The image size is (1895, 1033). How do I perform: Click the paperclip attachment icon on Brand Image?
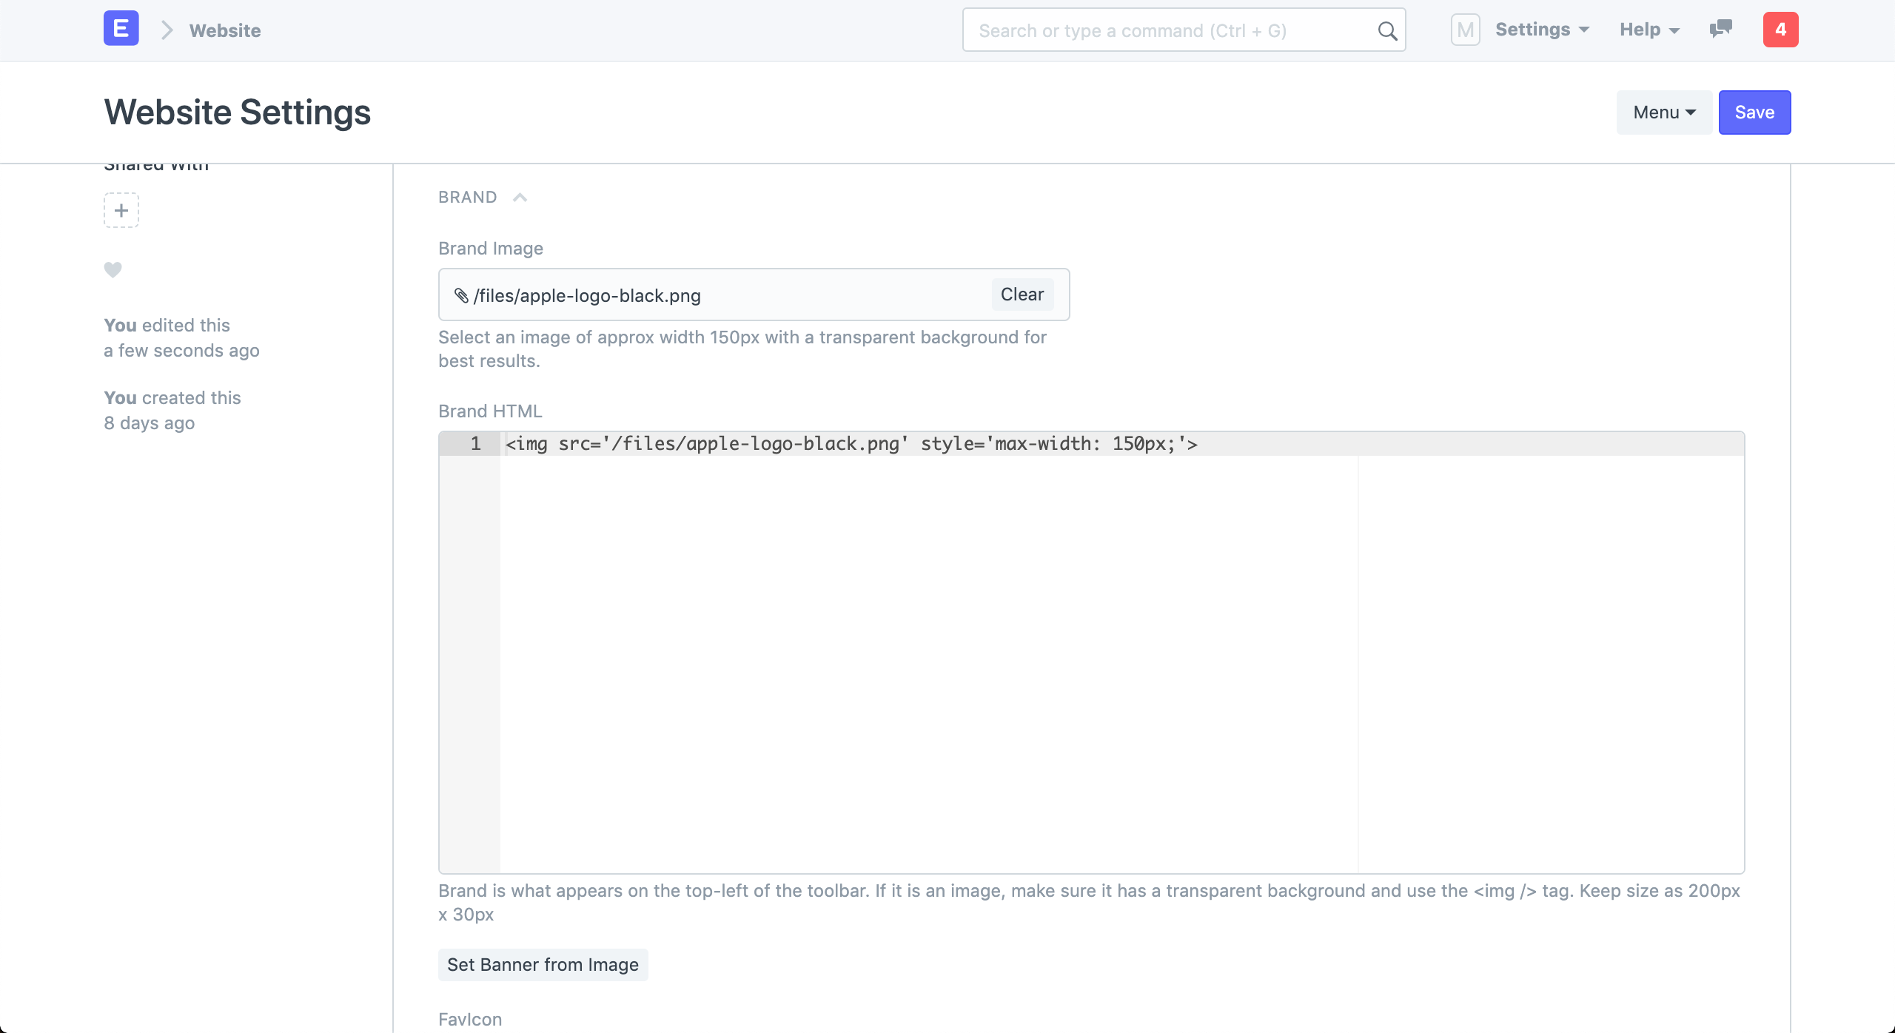click(x=462, y=295)
